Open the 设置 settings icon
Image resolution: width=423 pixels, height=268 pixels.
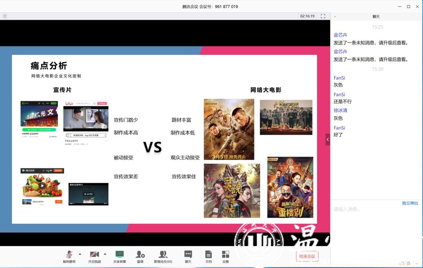point(225,256)
